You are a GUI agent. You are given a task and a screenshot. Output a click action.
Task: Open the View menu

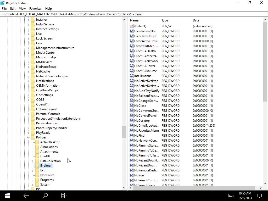pyautogui.click(x=23, y=9)
